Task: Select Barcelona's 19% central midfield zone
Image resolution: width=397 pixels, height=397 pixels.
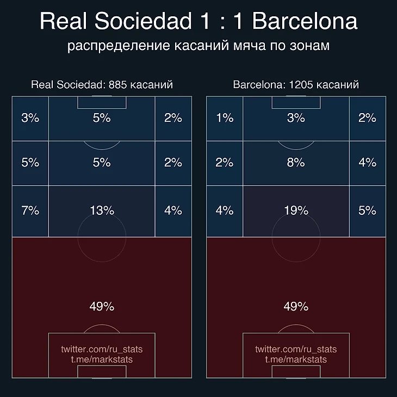Action: (x=296, y=211)
